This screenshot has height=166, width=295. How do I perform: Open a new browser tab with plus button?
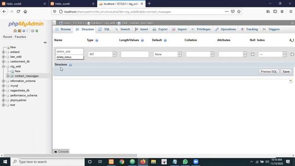pos(149,4)
